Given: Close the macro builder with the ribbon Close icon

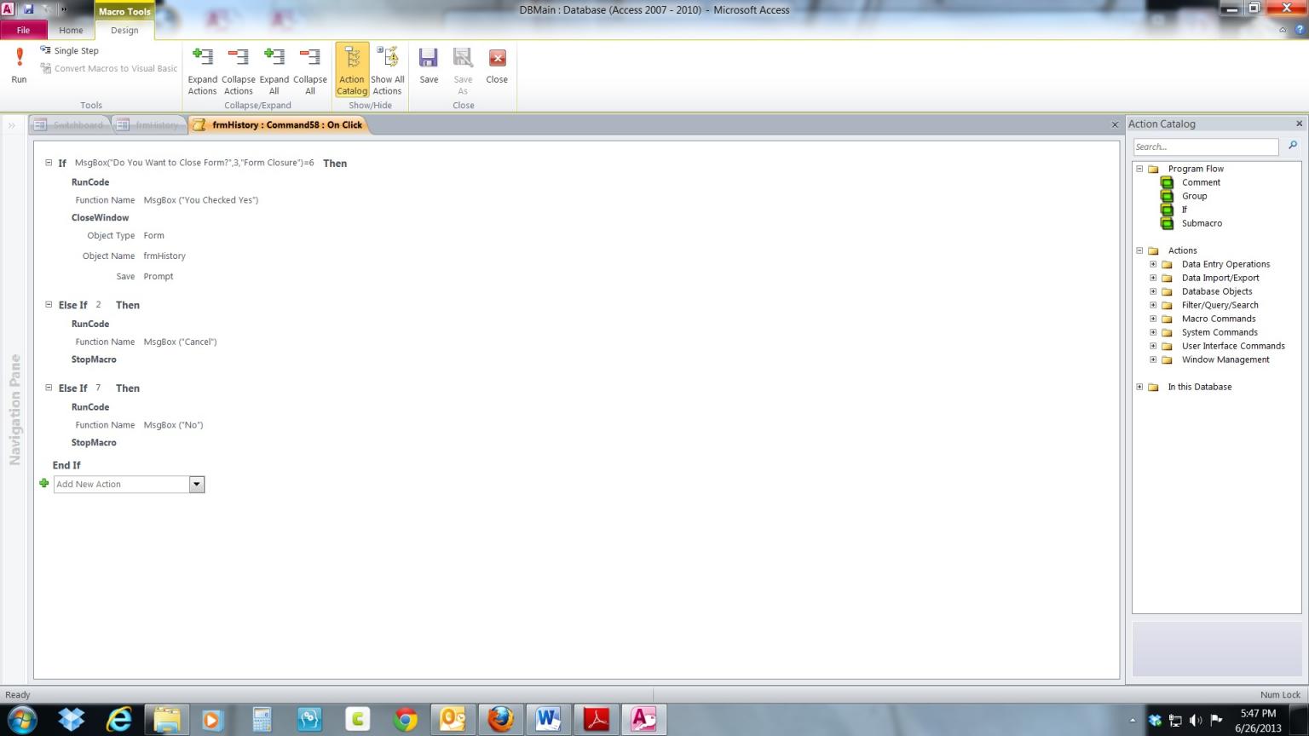Looking at the screenshot, I should coord(497,66).
